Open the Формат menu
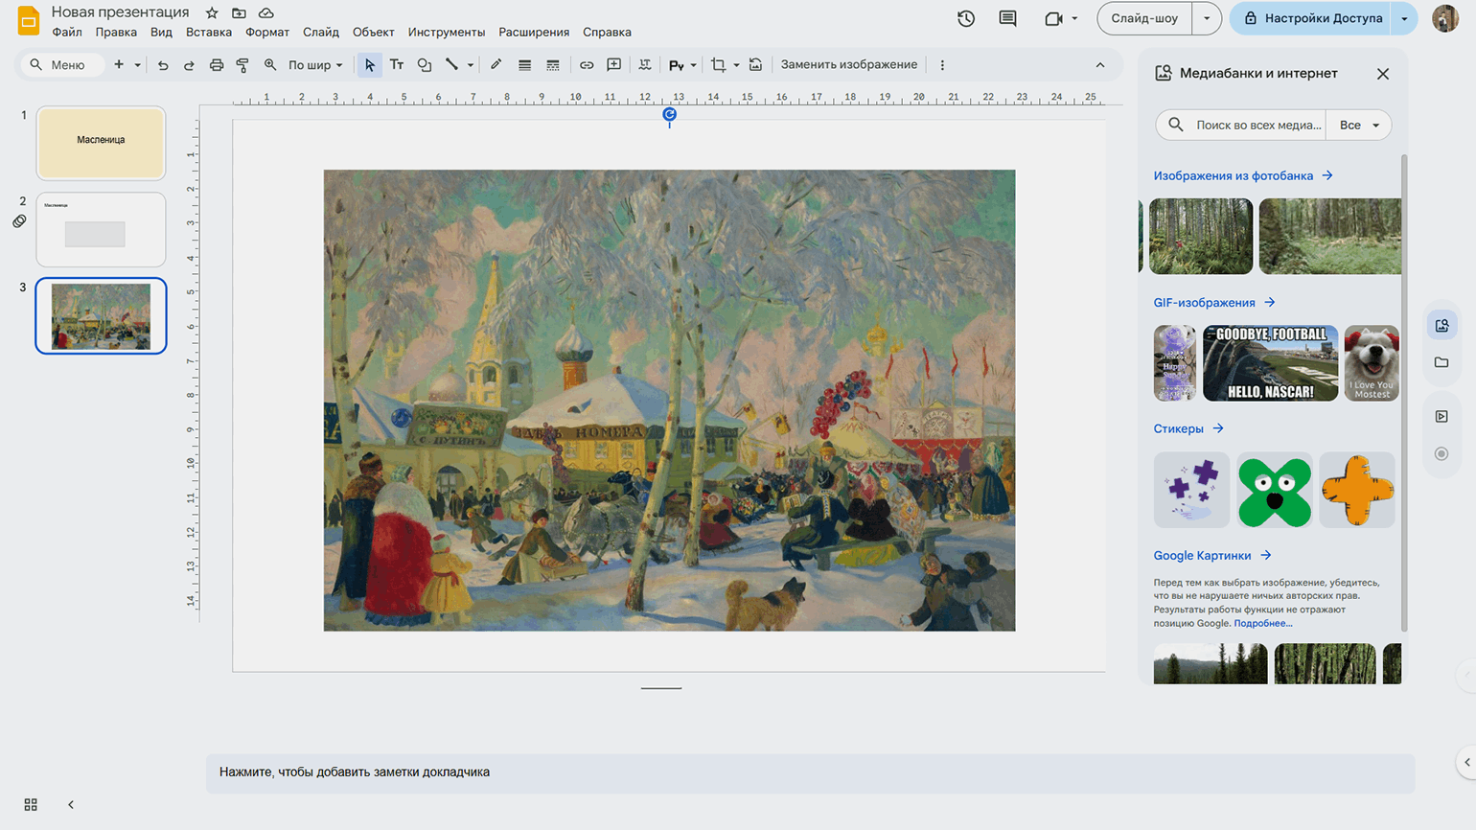Image resolution: width=1476 pixels, height=830 pixels. click(266, 32)
